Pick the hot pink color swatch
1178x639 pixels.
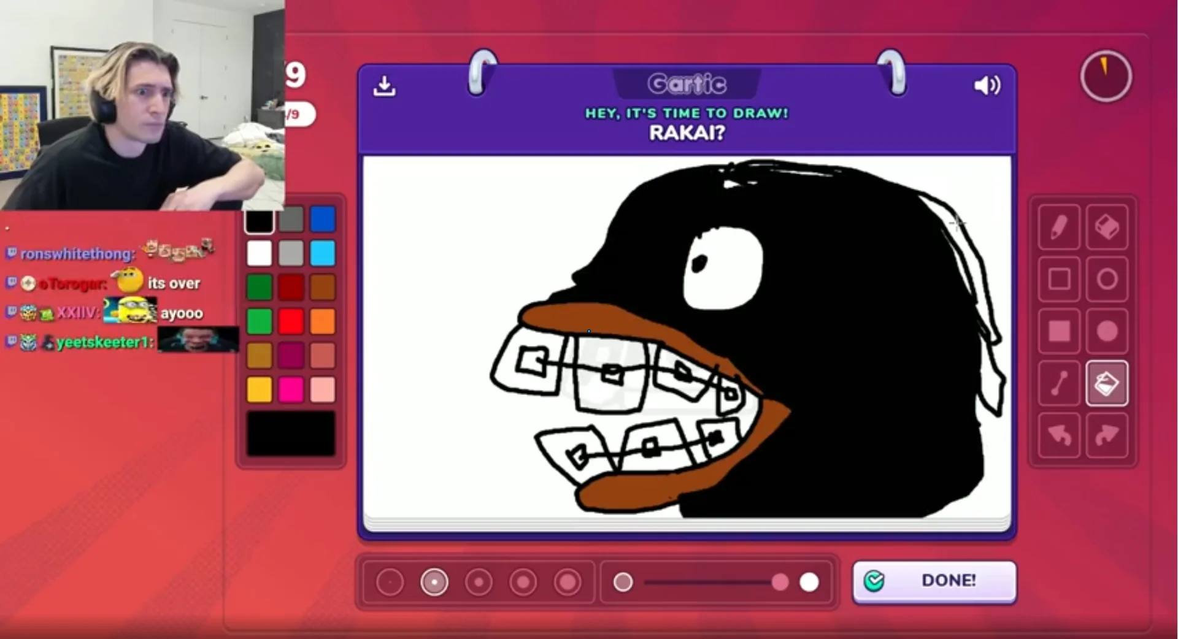click(291, 389)
